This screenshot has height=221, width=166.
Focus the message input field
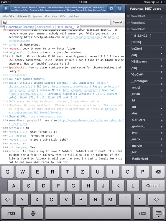(x=56, y=22)
